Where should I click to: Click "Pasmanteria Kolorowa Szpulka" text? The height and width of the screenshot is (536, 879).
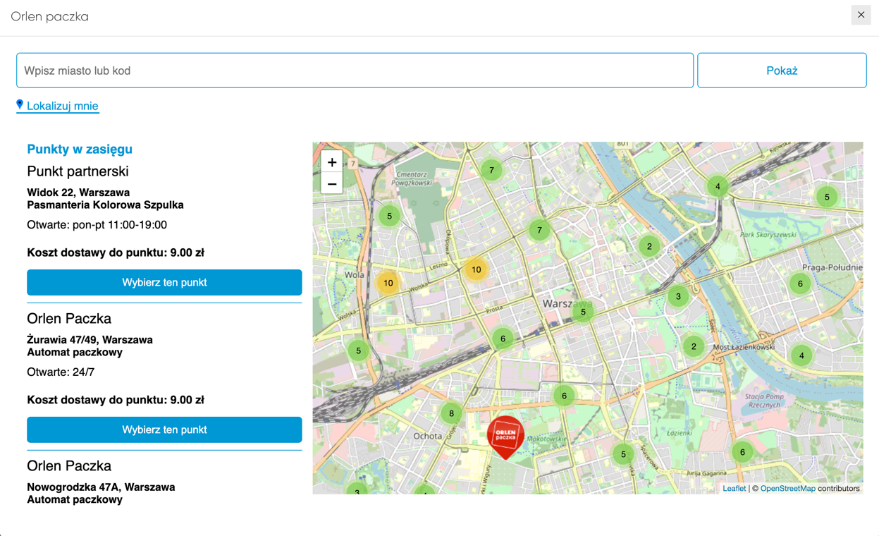(105, 205)
